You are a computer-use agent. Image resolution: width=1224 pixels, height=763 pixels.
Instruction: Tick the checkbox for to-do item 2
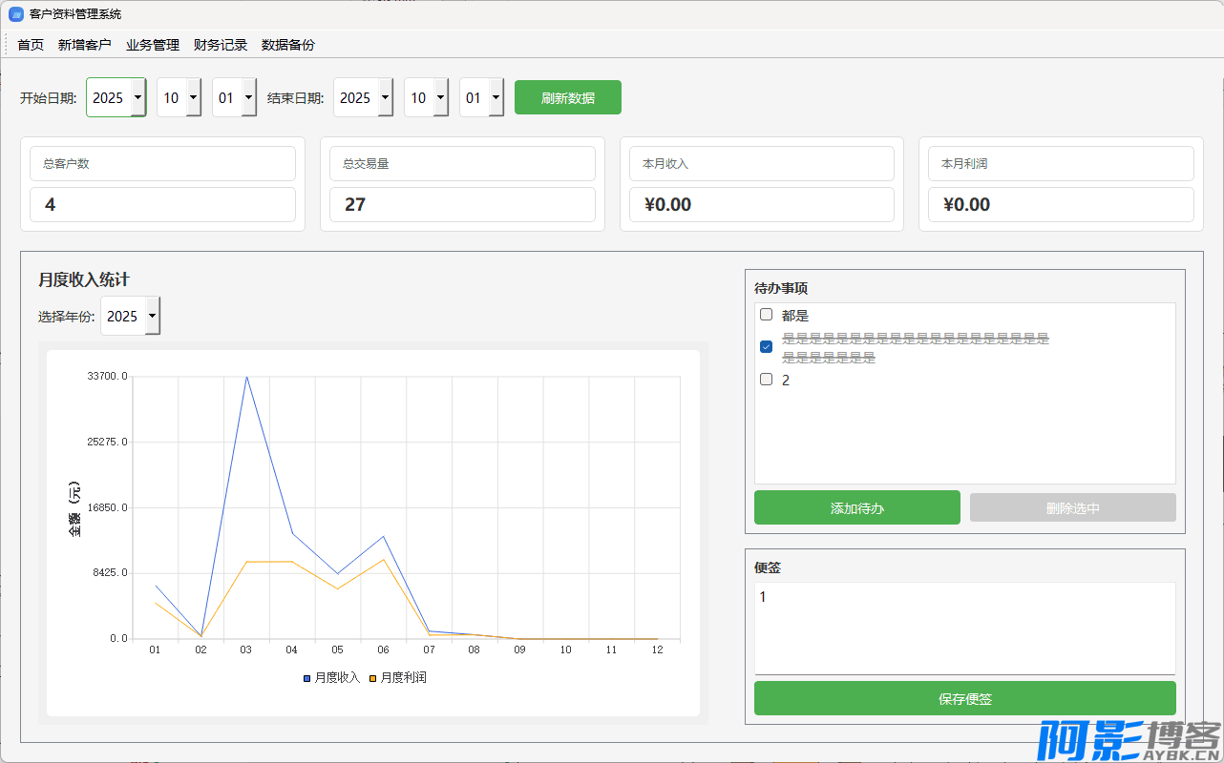click(x=766, y=380)
